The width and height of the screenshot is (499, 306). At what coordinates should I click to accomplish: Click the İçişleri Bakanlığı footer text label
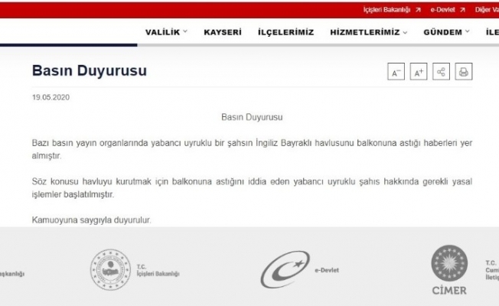coord(159,273)
